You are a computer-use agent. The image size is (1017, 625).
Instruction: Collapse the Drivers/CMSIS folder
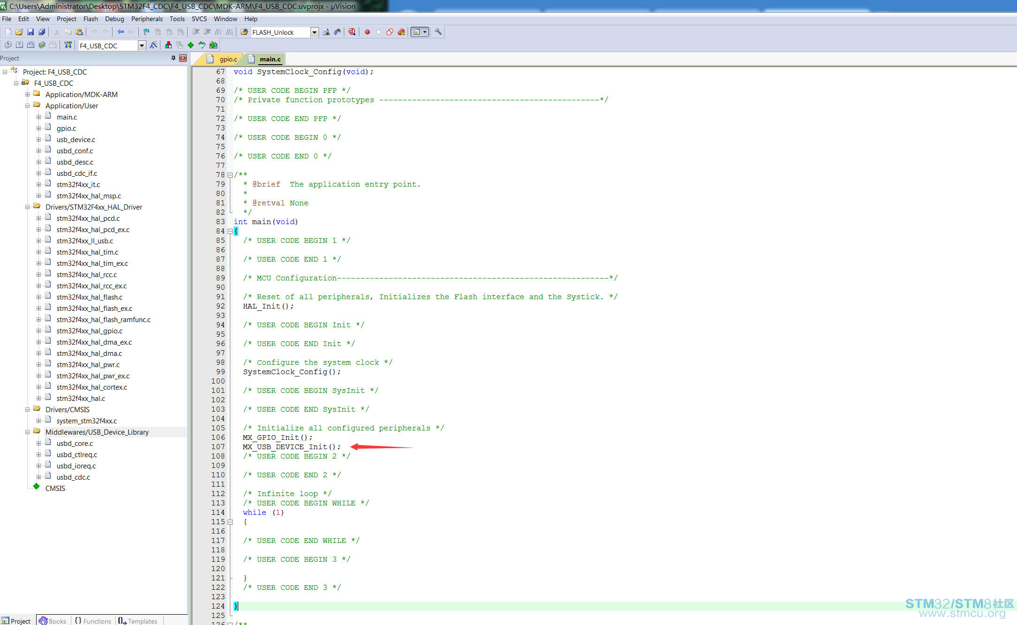(x=27, y=410)
